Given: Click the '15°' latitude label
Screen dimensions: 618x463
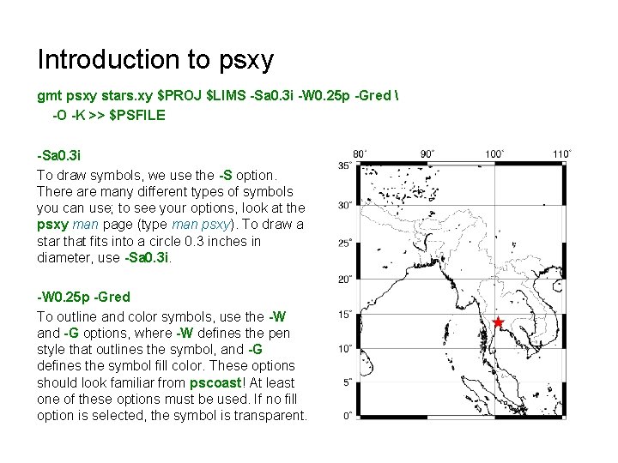Looking at the screenshot, I should pyautogui.click(x=345, y=314).
